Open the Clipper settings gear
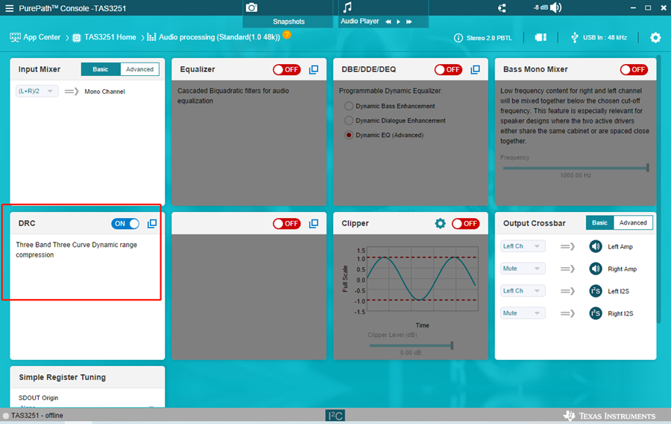Screen dimensions: 671x424 [x=440, y=223]
